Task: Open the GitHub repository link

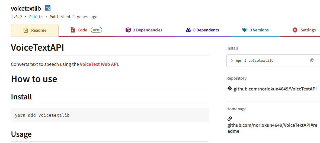Action: coord(275,89)
